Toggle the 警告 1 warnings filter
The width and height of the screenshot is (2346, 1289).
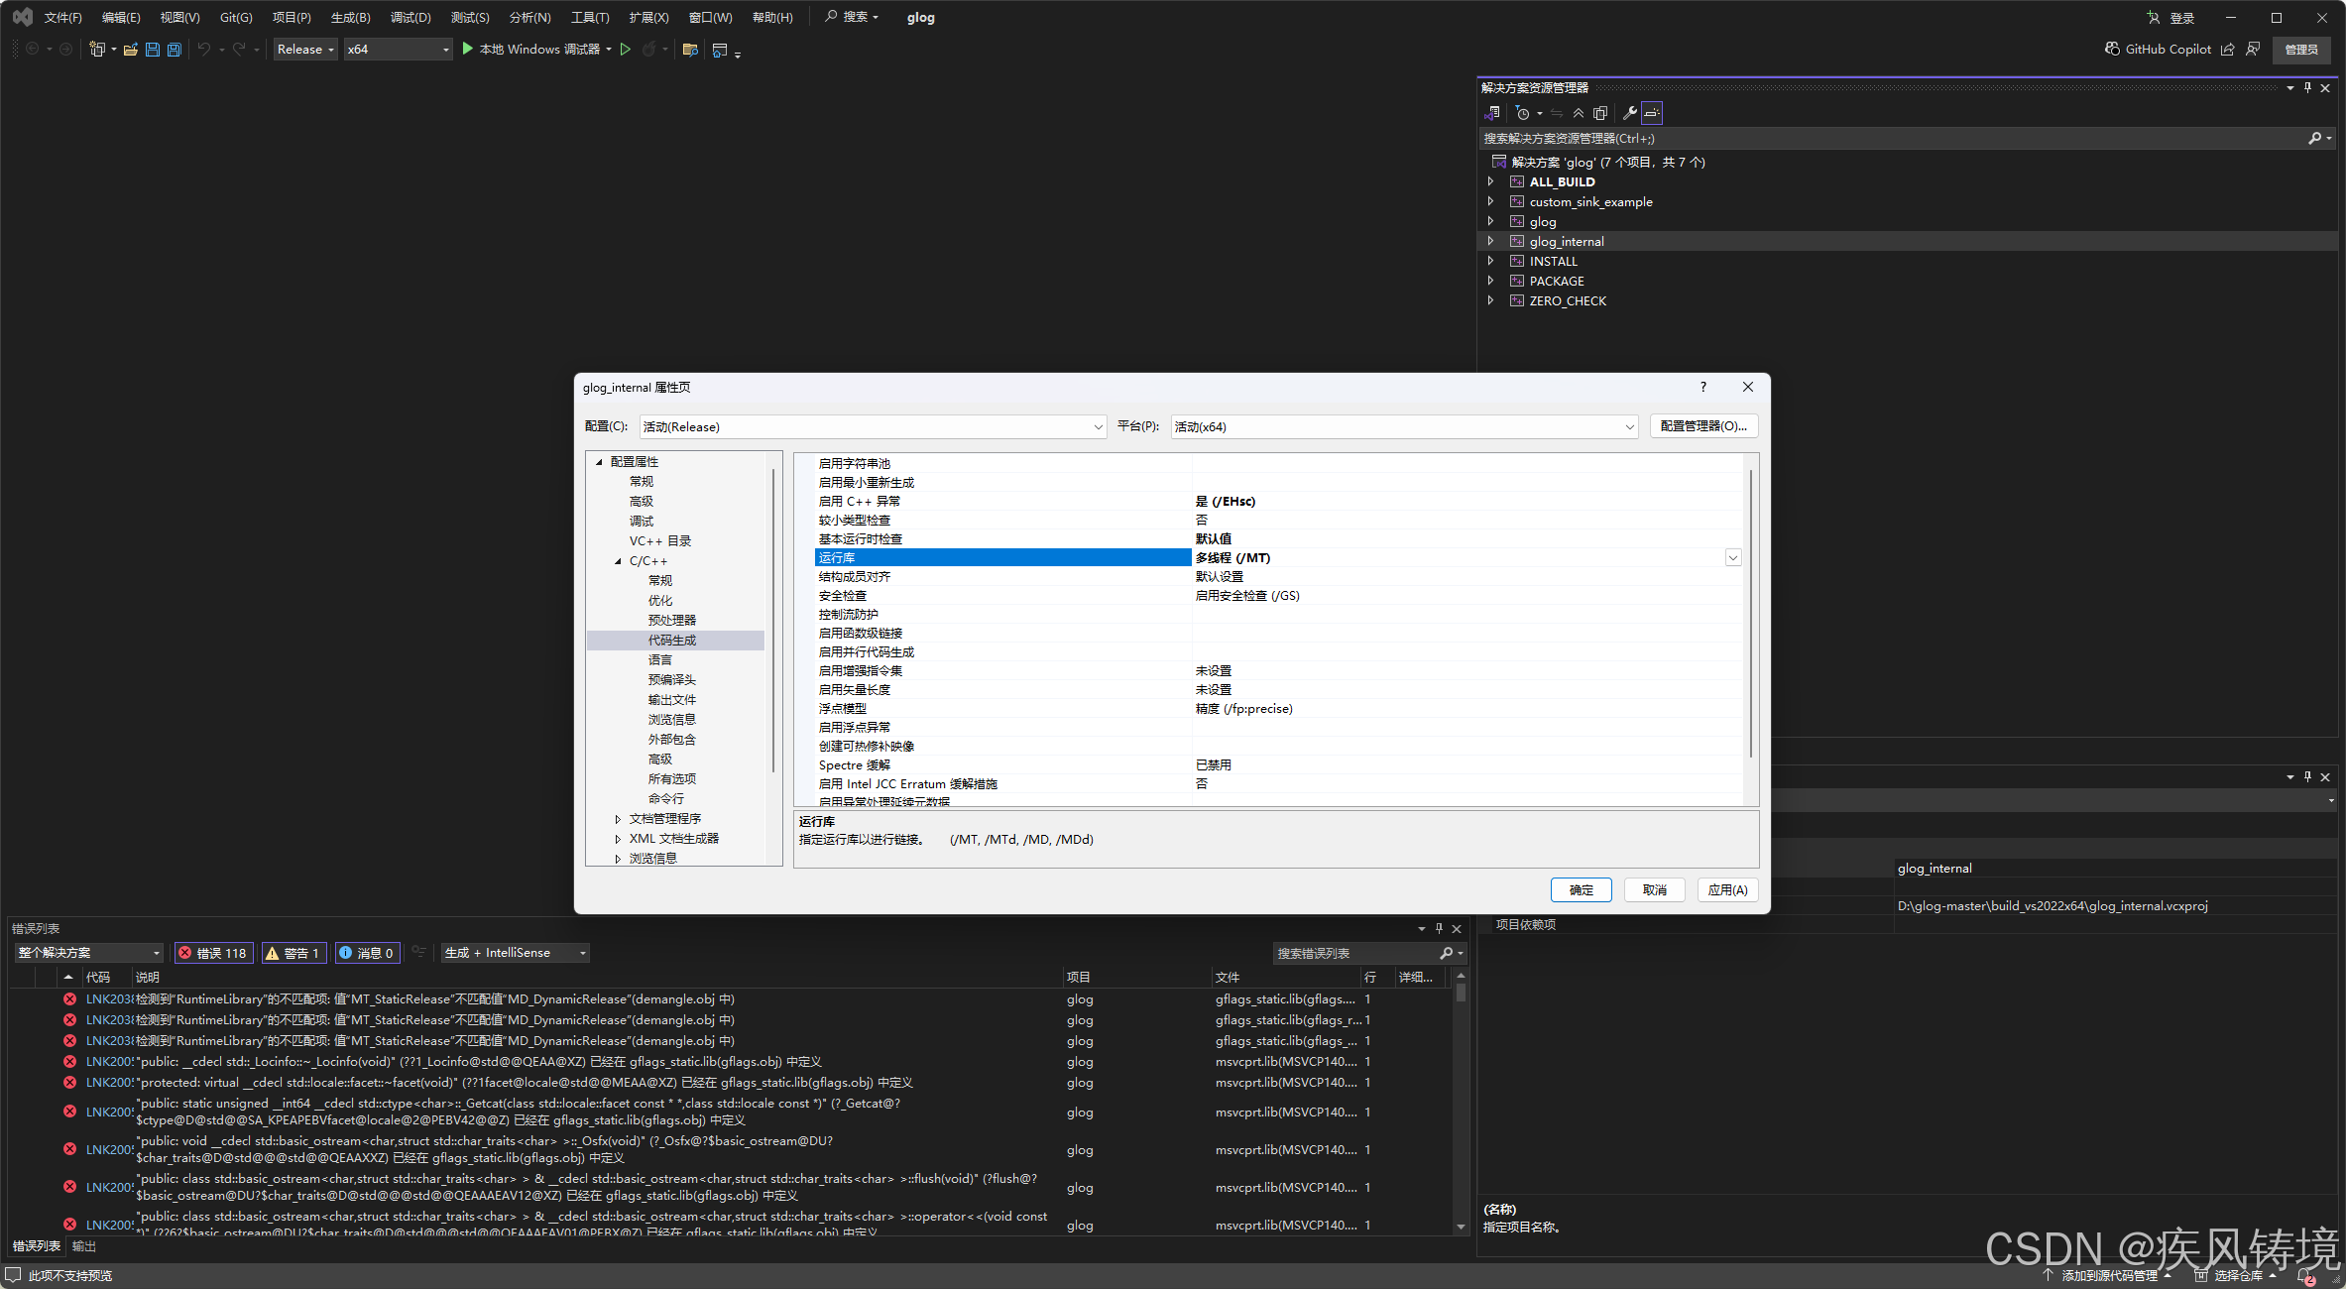[x=293, y=953]
